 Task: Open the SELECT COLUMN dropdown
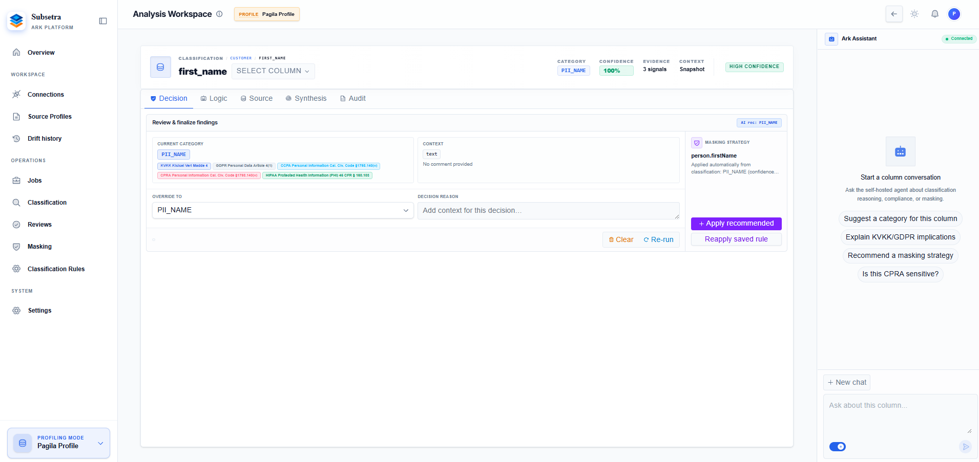273,71
